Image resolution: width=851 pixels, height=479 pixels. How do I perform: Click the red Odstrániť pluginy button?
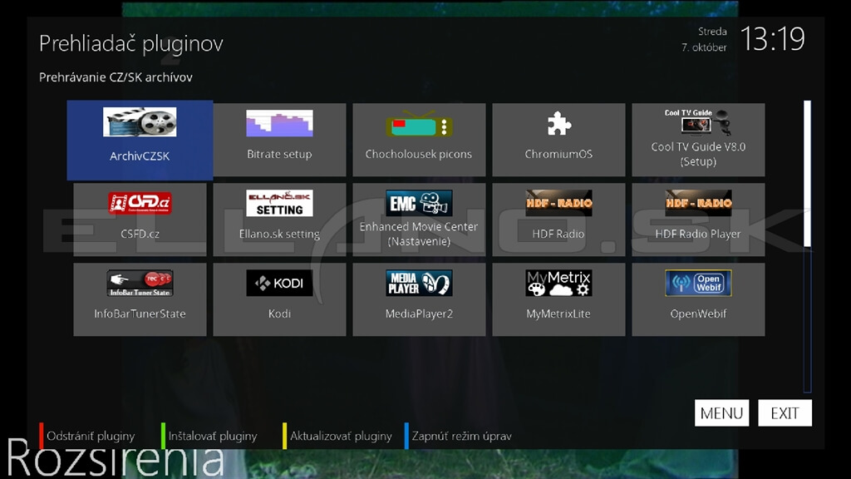pyautogui.click(x=86, y=436)
